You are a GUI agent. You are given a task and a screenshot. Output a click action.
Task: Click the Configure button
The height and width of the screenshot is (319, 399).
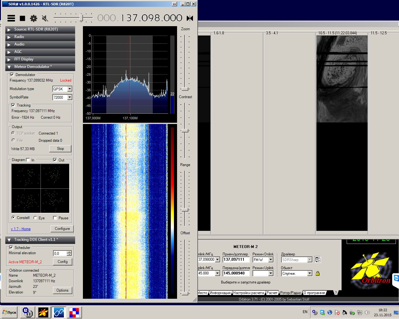click(62, 229)
